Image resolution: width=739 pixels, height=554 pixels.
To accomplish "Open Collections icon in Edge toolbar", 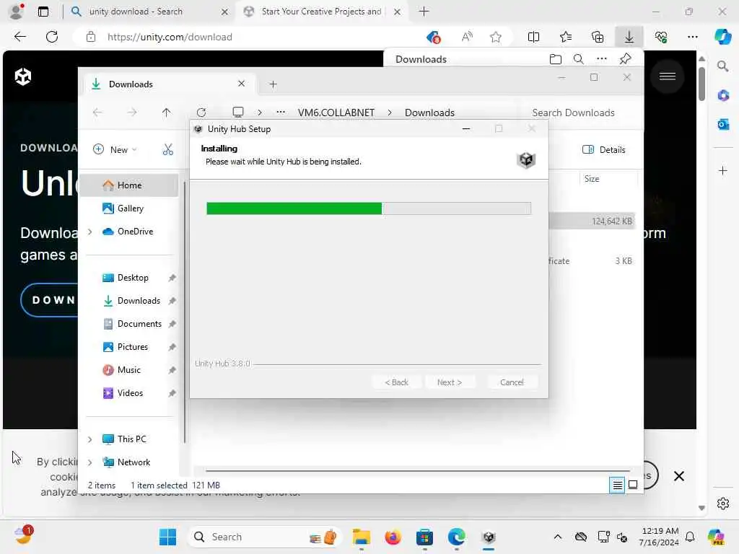I will [598, 37].
